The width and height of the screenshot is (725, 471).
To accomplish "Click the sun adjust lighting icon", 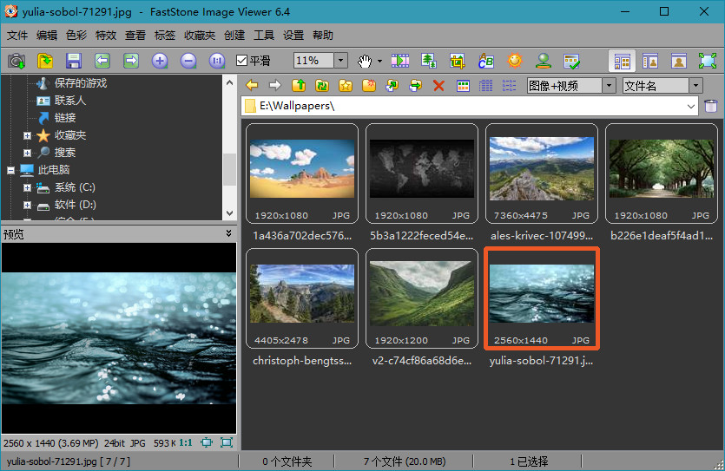I will click(x=515, y=61).
